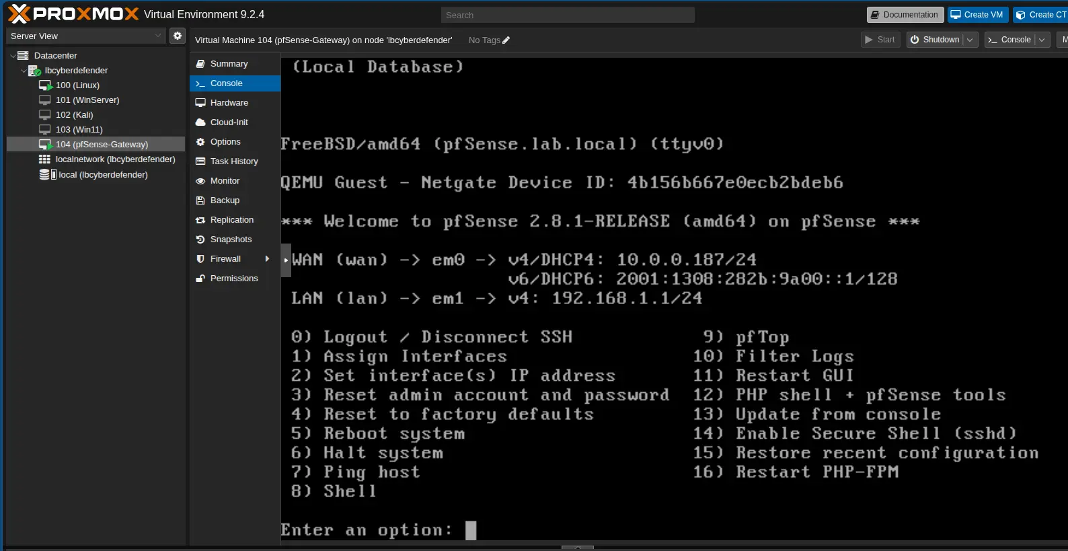Open the Summary tab
This screenshot has width=1068, height=551.
pos(235,64)
